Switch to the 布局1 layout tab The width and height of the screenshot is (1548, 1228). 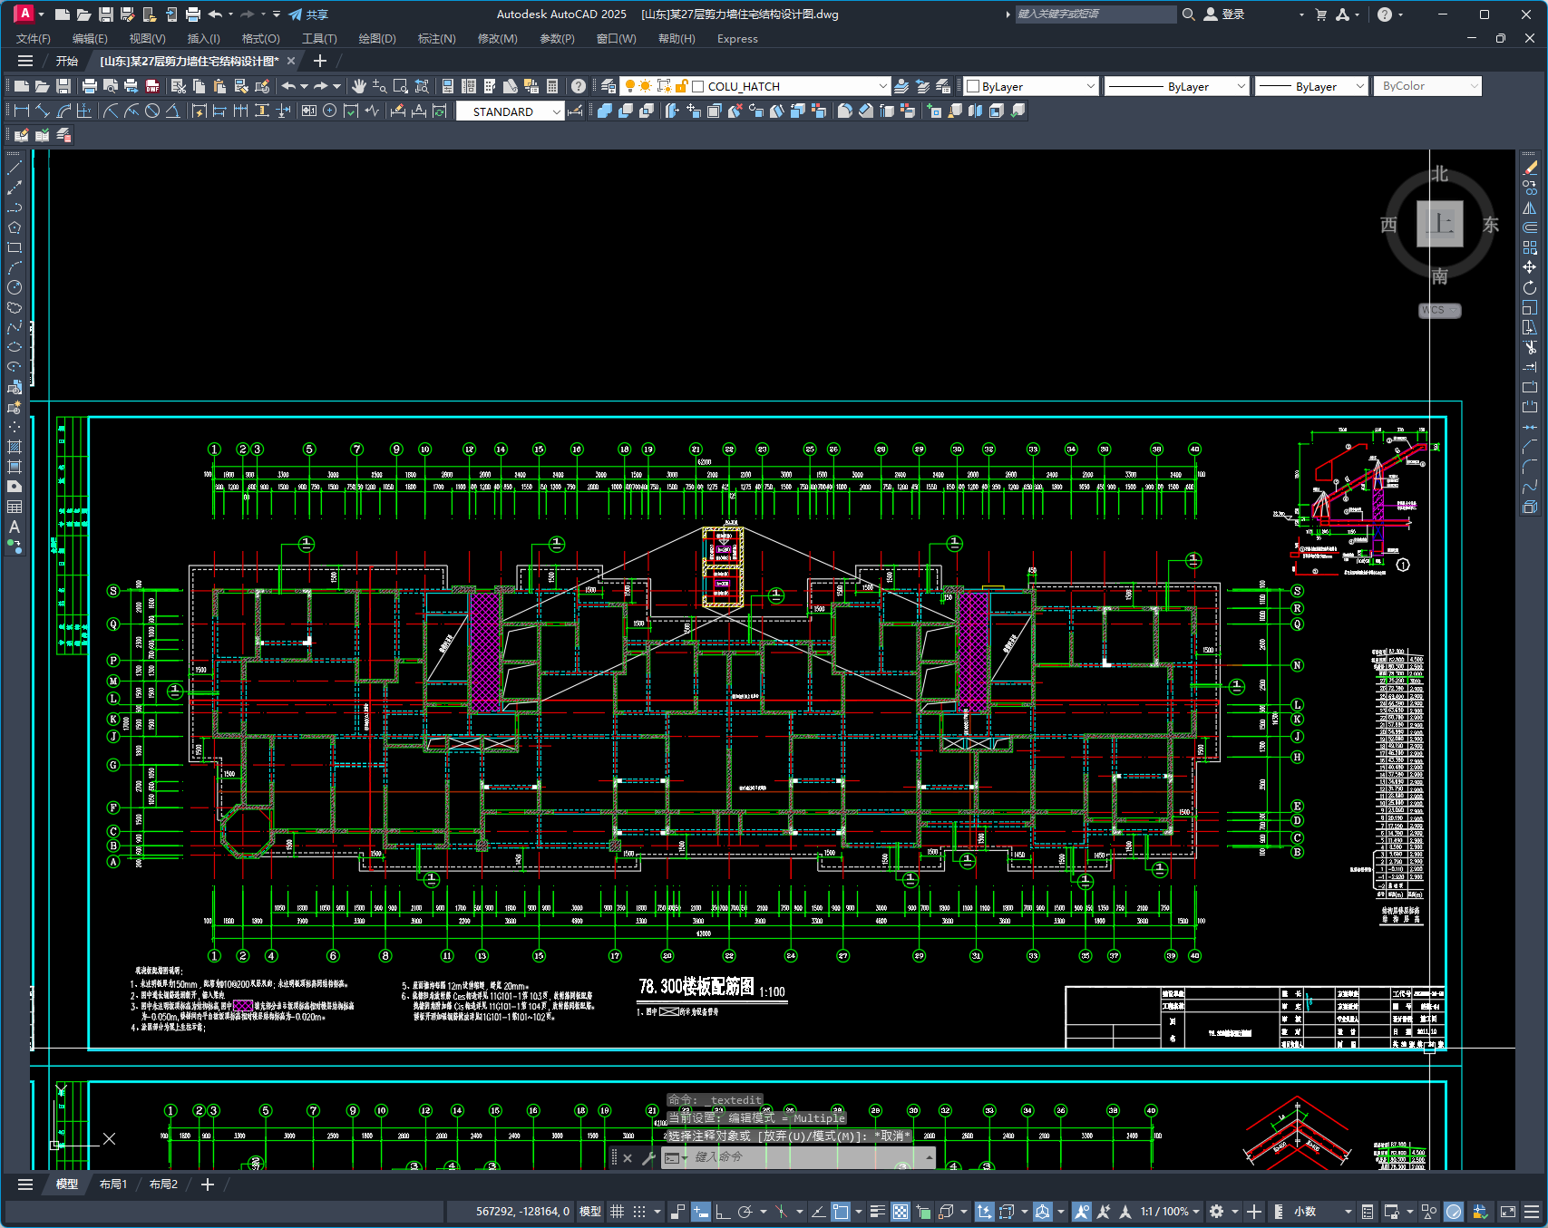tap(113, 1184)
